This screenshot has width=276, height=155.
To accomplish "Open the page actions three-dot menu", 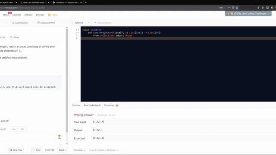I will 229,8.
